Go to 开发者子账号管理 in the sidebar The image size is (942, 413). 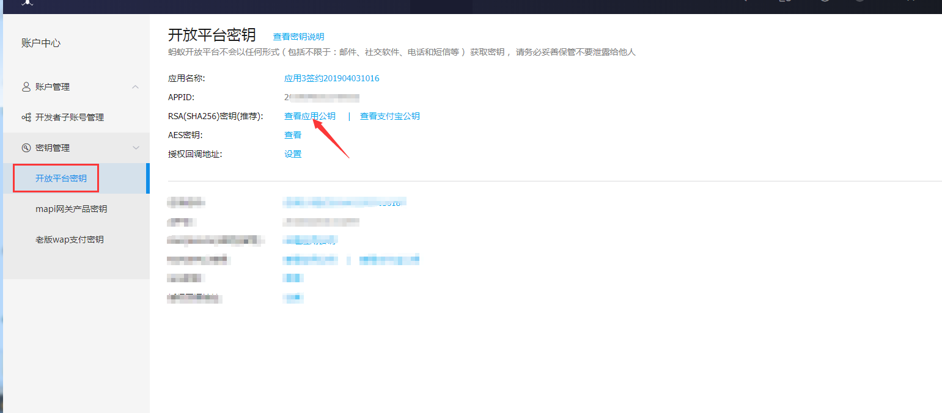[70, 117]
